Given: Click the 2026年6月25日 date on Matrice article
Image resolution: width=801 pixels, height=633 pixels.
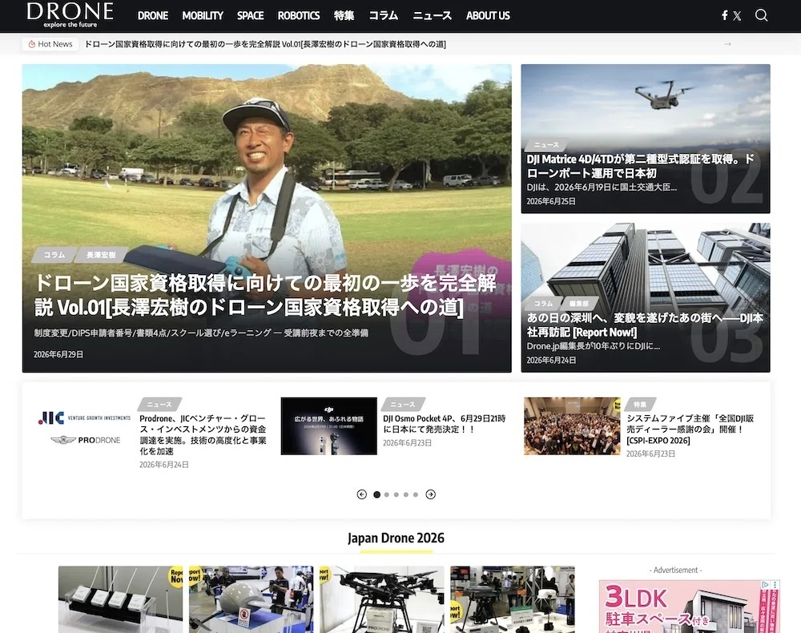Looking at the screenshot, I should tap(551, 201).
